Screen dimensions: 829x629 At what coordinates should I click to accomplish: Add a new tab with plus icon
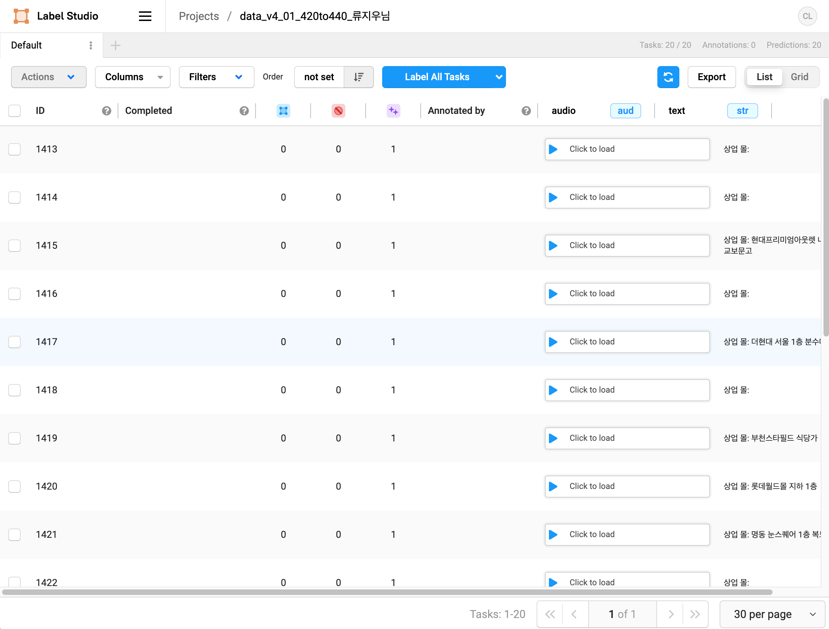point(116,45)
